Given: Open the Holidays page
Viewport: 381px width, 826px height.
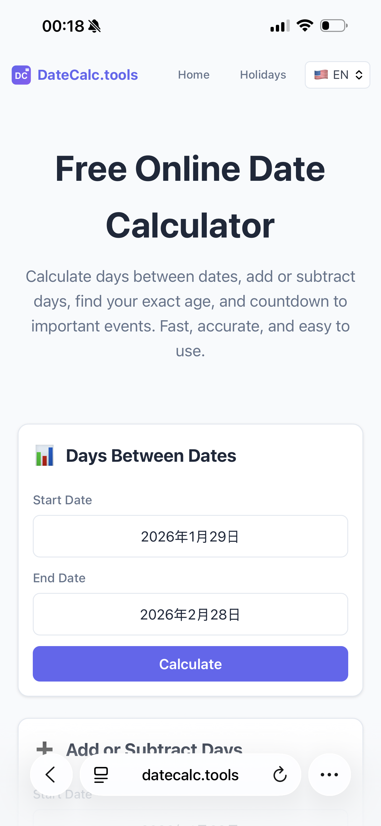Looking at the screenshot, I should click(x=263, y=75).
